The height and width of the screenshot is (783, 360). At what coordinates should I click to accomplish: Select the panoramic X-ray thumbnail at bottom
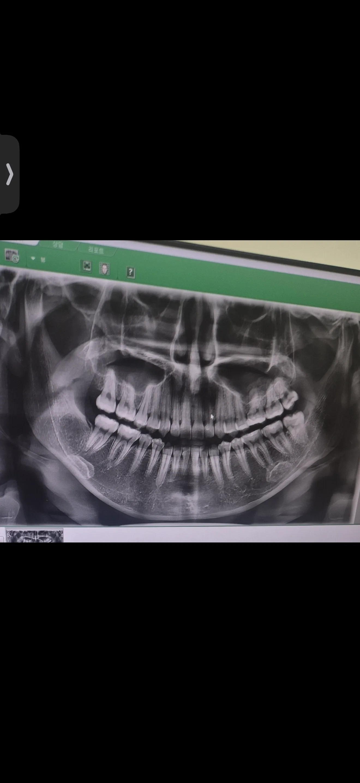(x=35, y=536)
